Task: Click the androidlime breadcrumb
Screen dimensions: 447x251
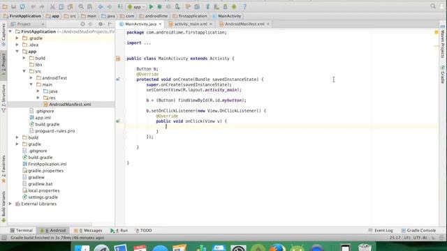Action: (154, 16)
